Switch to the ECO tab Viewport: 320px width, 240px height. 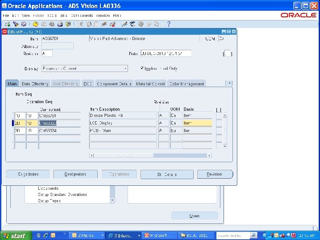(88, 84)
